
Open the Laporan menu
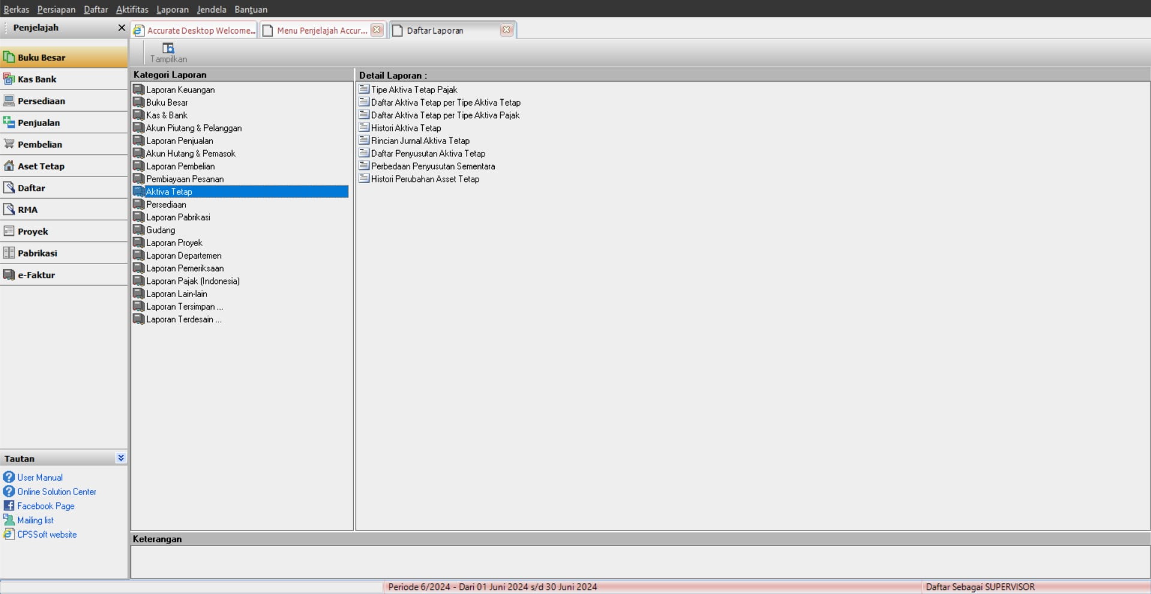pyautogui.click(x=172, y=10)
